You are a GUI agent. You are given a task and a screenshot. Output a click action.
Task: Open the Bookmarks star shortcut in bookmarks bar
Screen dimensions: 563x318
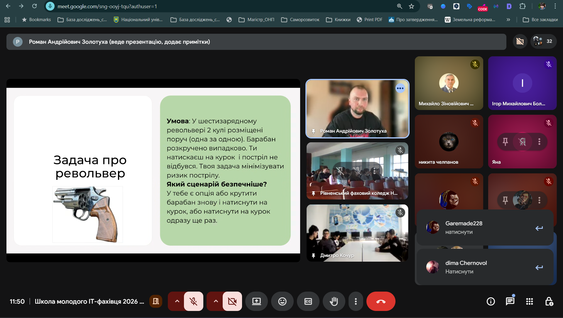click(36, 20)
